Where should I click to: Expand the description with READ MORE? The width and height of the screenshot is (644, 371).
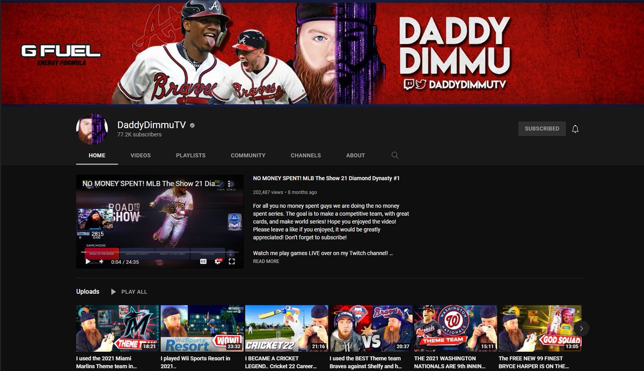pos(266,262)
